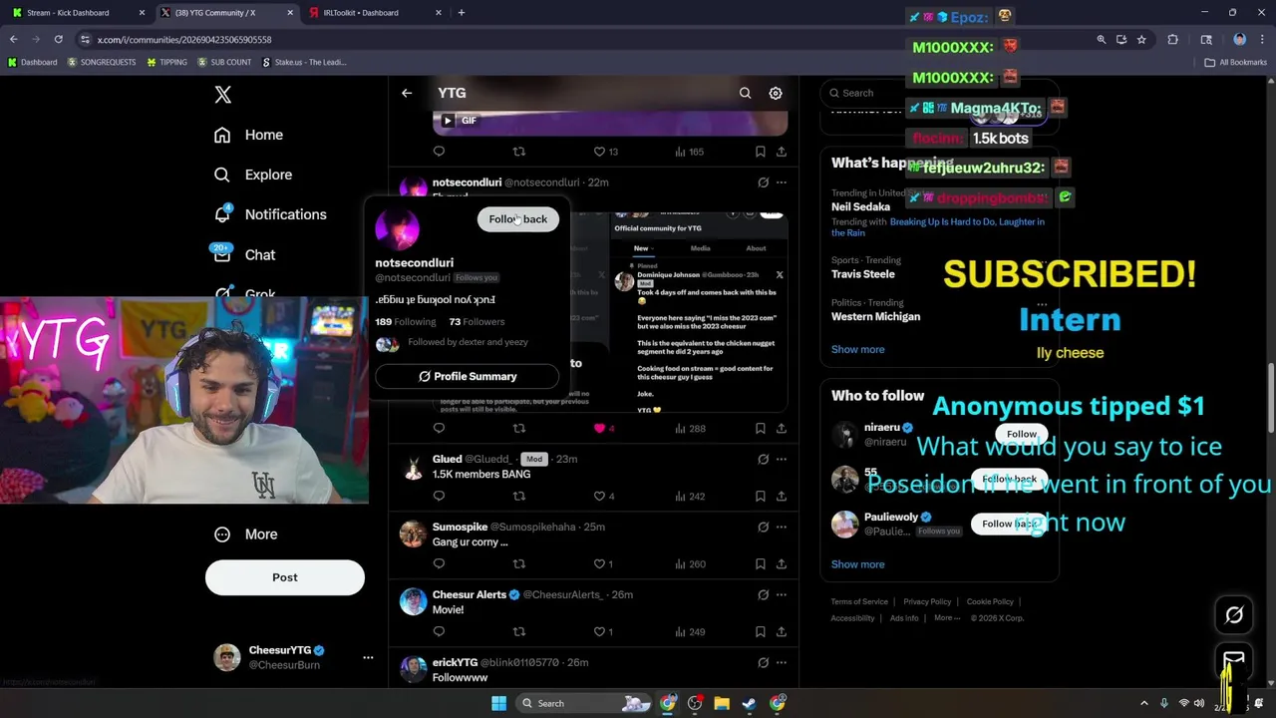Search within the YTG community
Screen dimensions: 1276x718
745,93
